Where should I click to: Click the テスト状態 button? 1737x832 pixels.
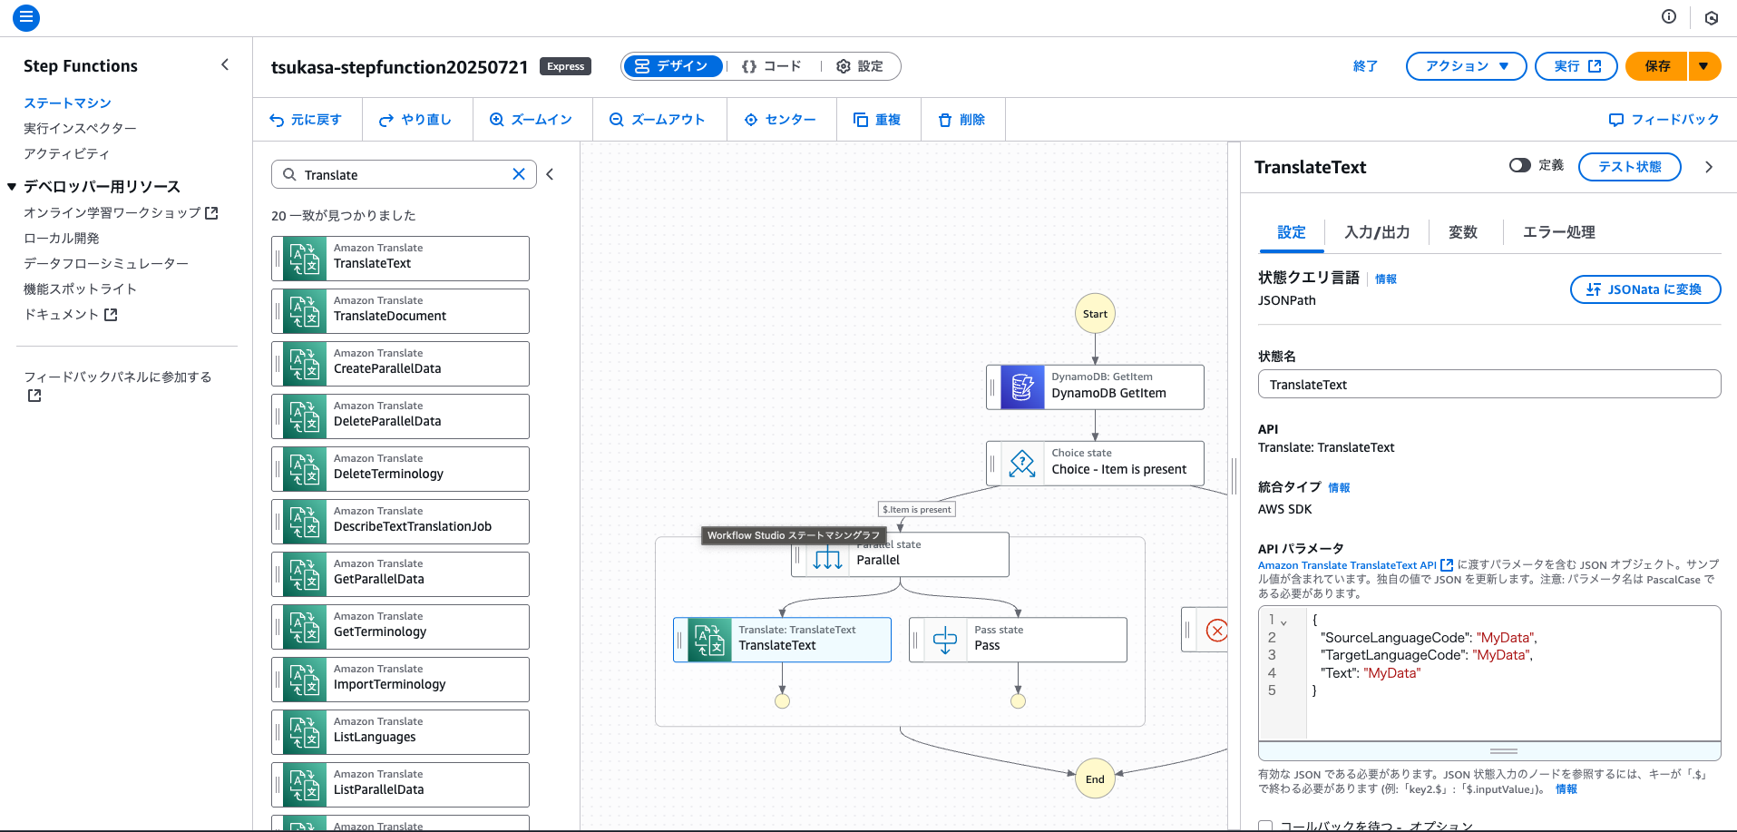point(1629,166)
